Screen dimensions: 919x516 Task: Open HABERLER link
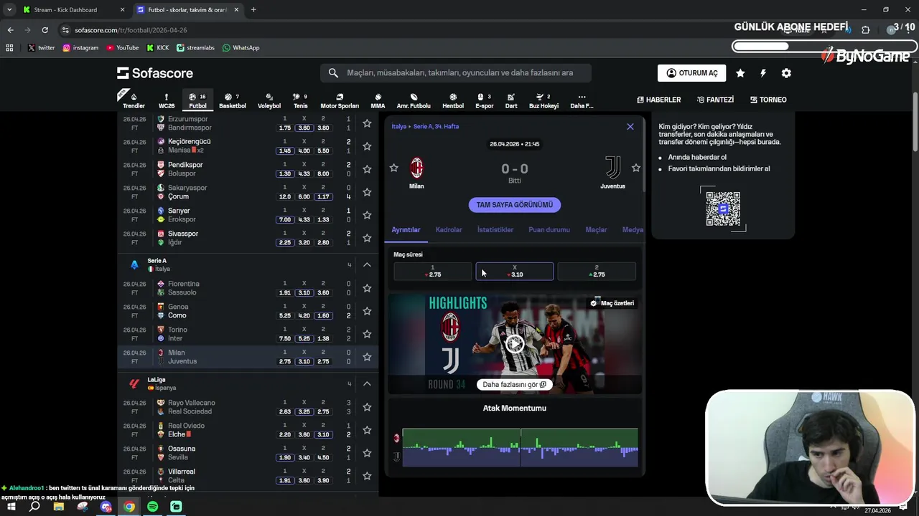point(658,100)
